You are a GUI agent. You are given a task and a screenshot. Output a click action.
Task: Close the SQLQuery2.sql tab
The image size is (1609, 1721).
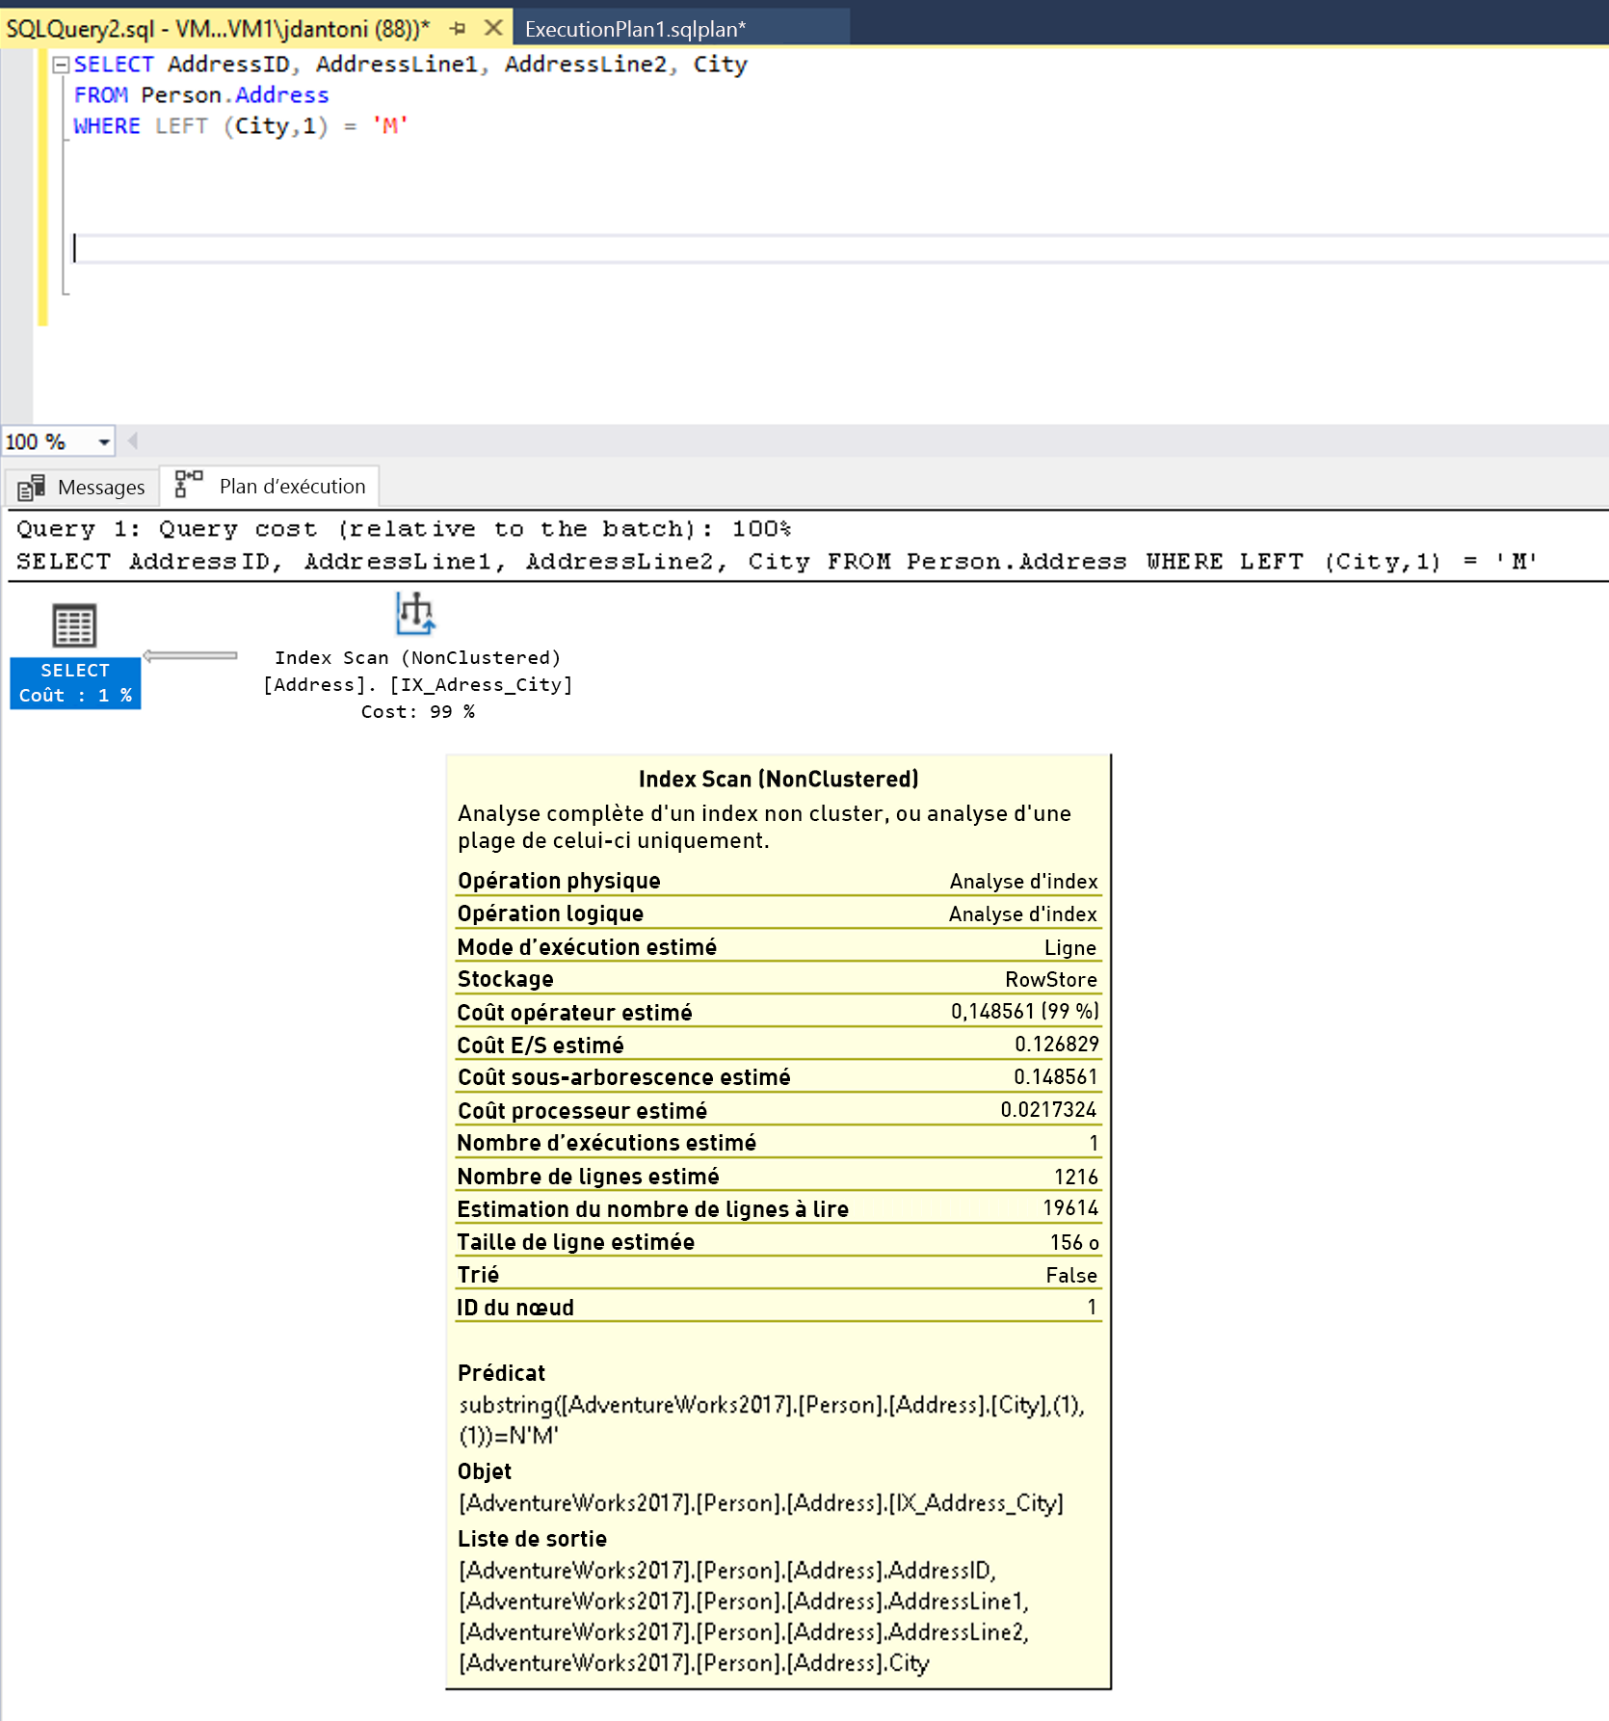tap(493, 28)
